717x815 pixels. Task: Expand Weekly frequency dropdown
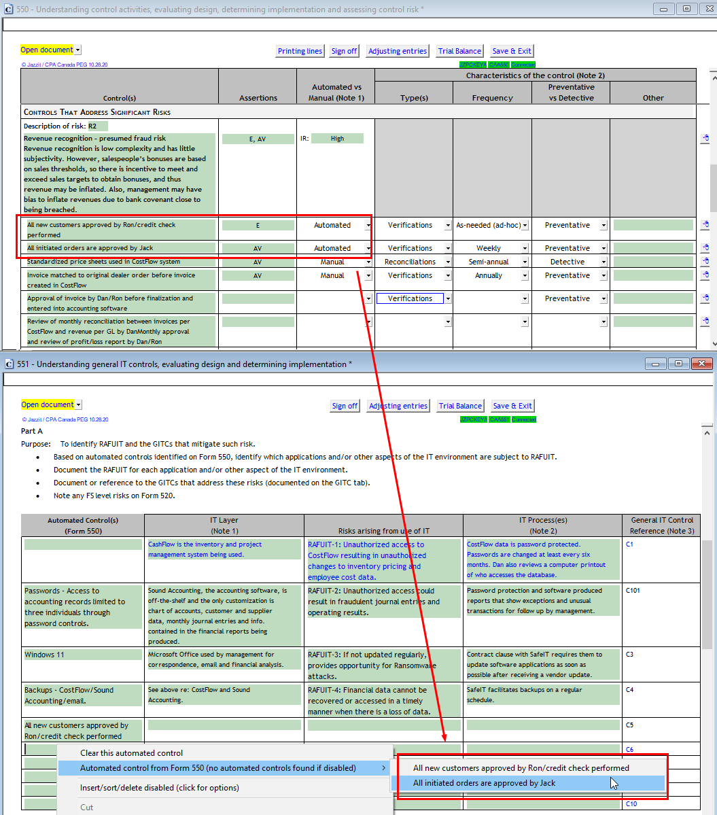pos(525,249)
